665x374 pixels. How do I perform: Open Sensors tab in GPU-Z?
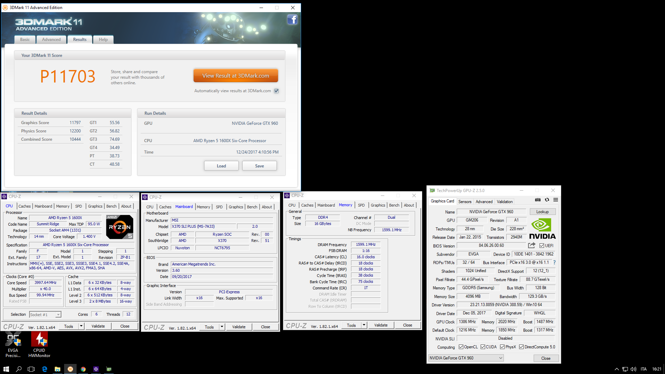(x=465, y=202)
